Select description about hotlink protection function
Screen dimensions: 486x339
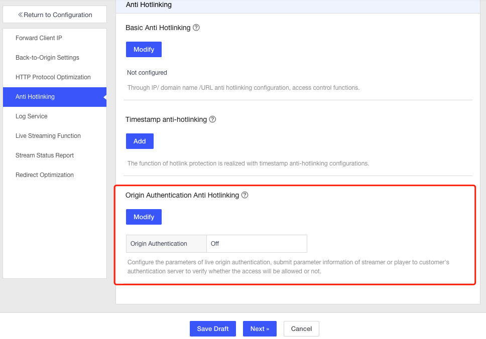point(248,163)
